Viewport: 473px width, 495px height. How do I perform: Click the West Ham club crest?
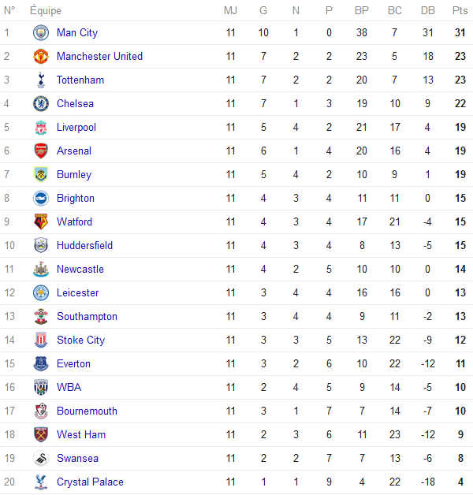coord(41,435)
